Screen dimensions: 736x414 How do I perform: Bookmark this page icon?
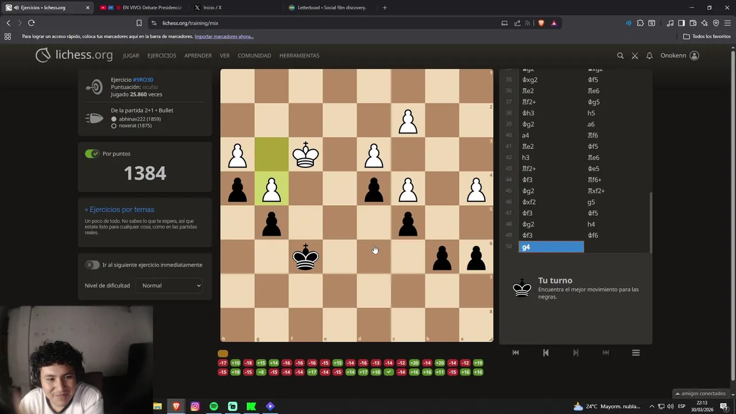click(139, 23)
